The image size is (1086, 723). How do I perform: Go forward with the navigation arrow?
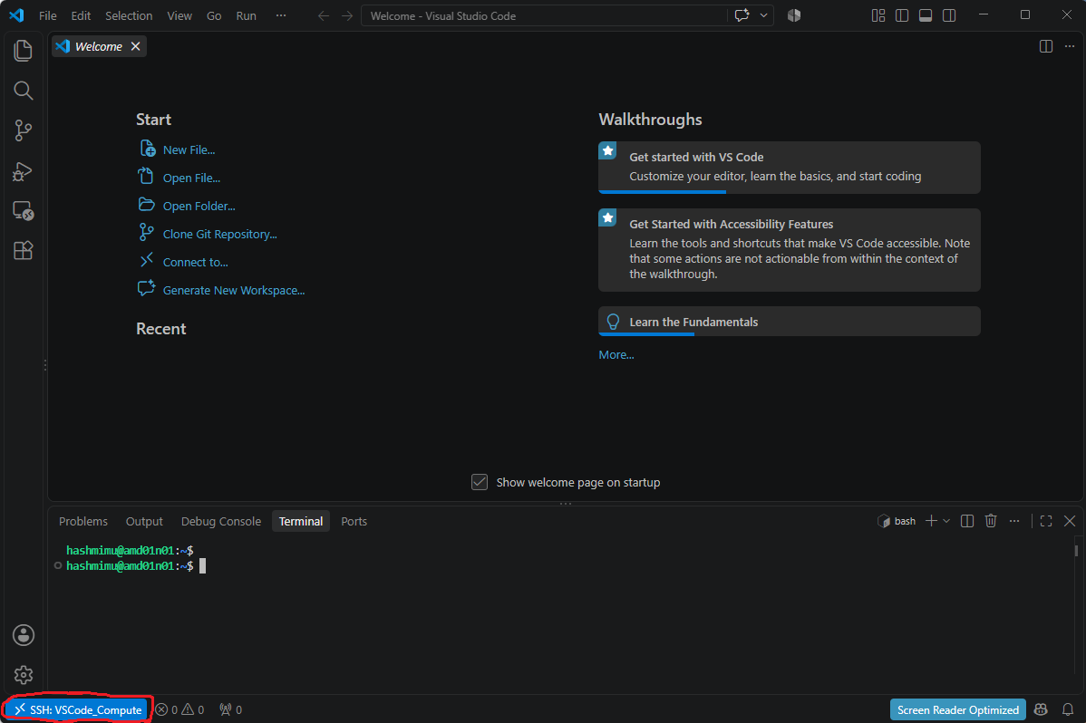347,15
